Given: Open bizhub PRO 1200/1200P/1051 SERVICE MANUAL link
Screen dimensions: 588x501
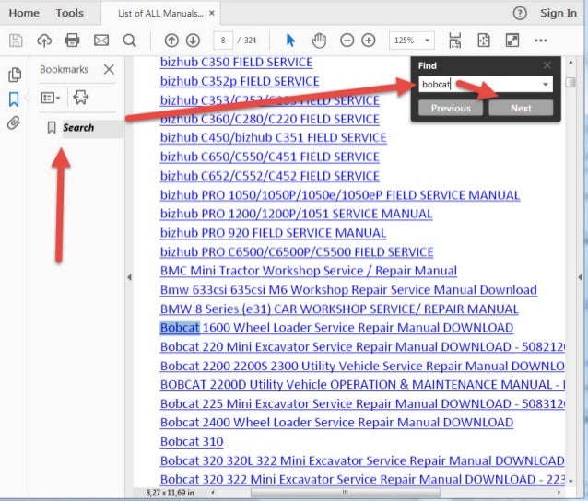Looking at the screenshot, I should point(296,214).
